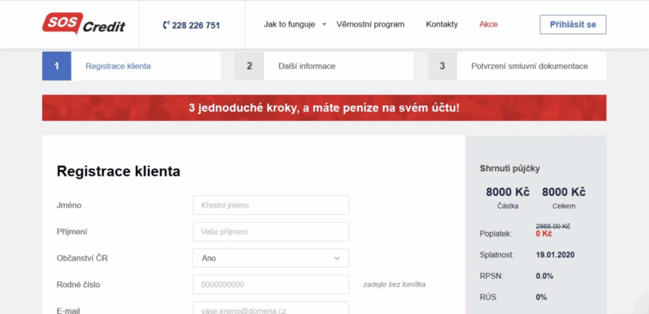Select step 2 Další informace
Viewport: 649px width, 314px height.
tap(324, 66)
